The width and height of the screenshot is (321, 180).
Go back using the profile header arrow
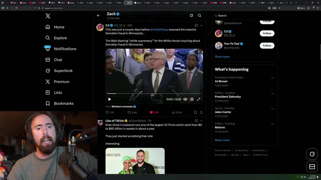[98, 15]
